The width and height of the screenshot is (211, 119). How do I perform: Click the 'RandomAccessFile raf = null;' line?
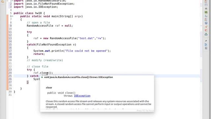pos(50,26)
